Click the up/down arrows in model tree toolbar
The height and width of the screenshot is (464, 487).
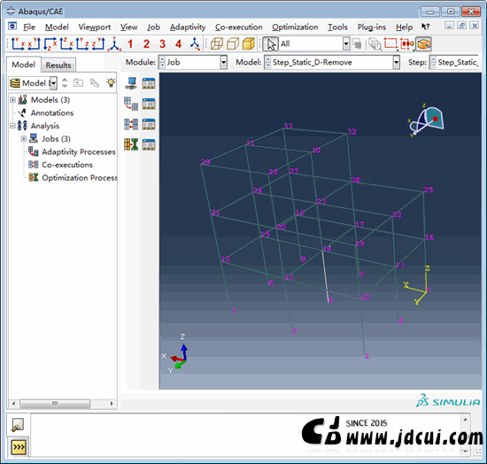[65, 82]
